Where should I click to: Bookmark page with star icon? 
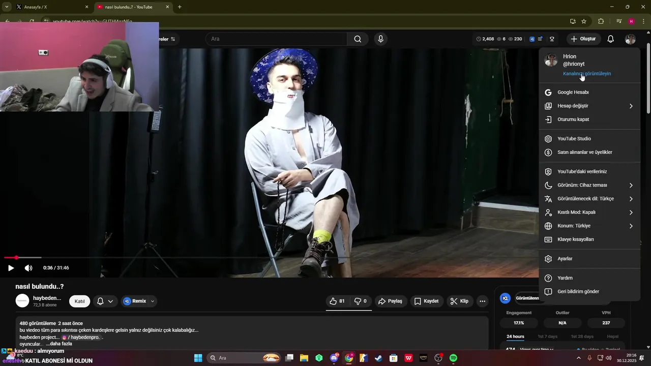point(584,21)
